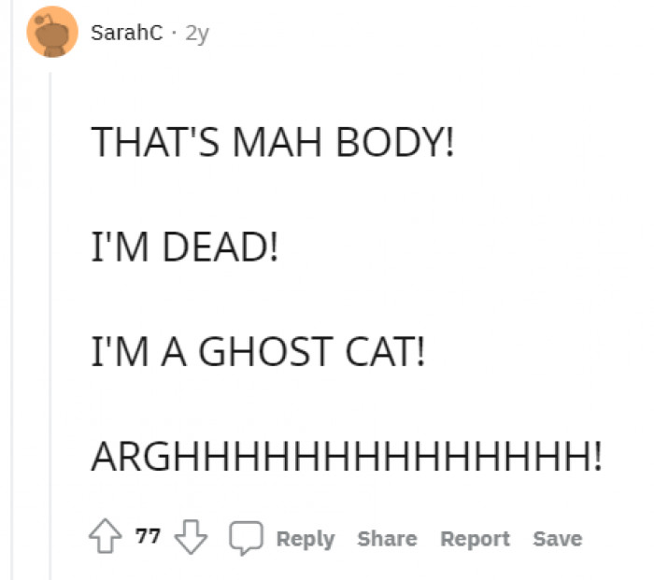This screenshot has width=654, height=580.
Task: Click the dot separator after SarahC
Action: (x=174, y=33)
